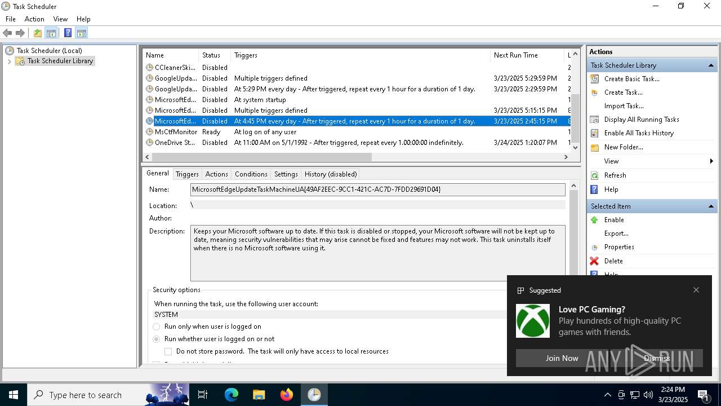Open the Action menu

(34, 19)
